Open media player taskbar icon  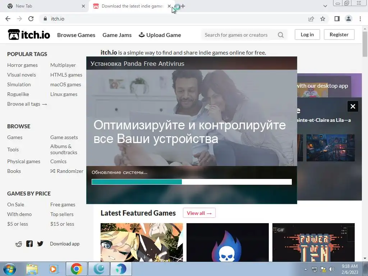click(54, 269)
